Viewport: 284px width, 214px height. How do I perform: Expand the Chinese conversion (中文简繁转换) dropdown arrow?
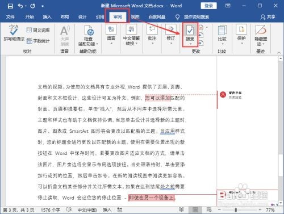point(136,44)
